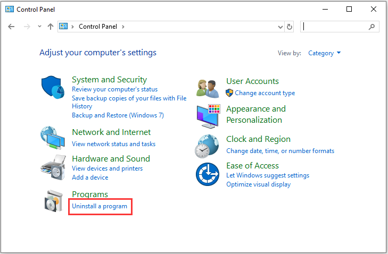This screenshot has width=388, height=254.
Task: Open User Accounts category
Action: pyautogui.click(x=252, y=81)
